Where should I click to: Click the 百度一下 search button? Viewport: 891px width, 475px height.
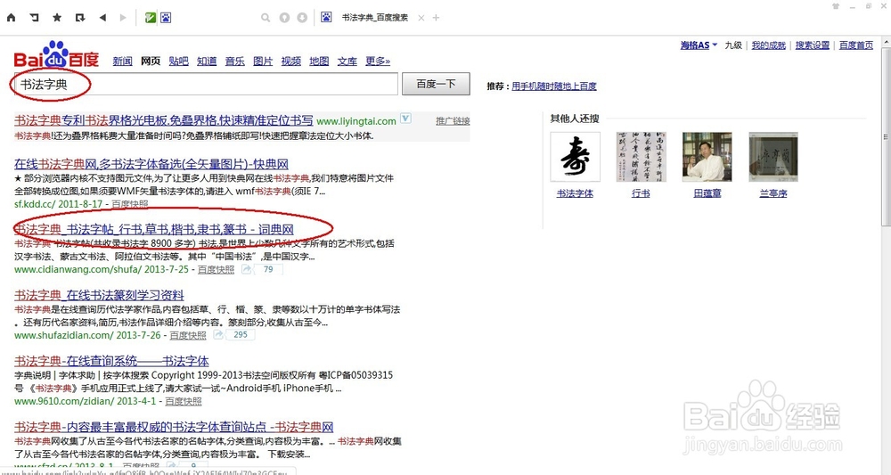(x=436, y=84)
